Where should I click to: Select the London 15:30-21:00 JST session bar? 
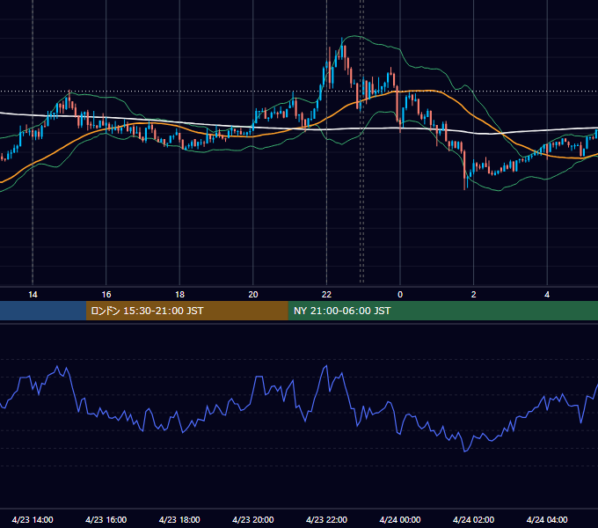tap(186, 311)
